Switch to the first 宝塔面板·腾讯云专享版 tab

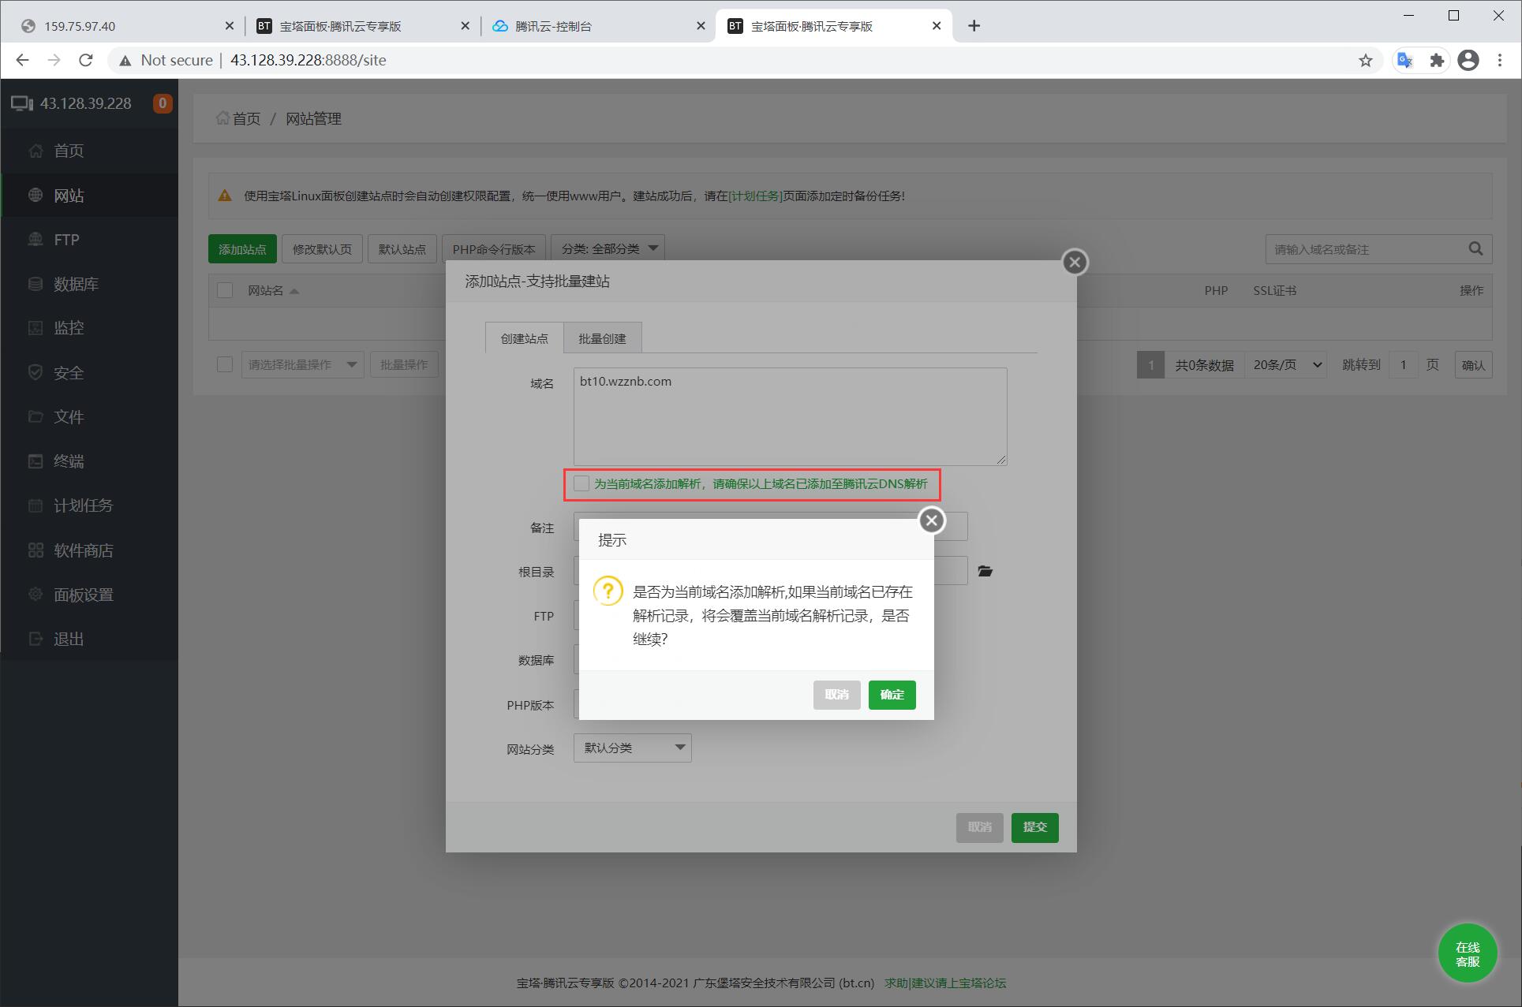pyautogui.click(x=361, y=26)
